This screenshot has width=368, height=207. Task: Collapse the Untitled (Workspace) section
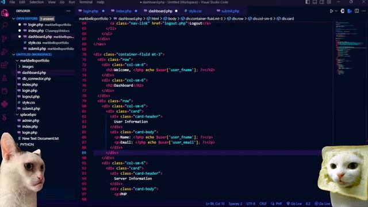click(x=14, y=55)
